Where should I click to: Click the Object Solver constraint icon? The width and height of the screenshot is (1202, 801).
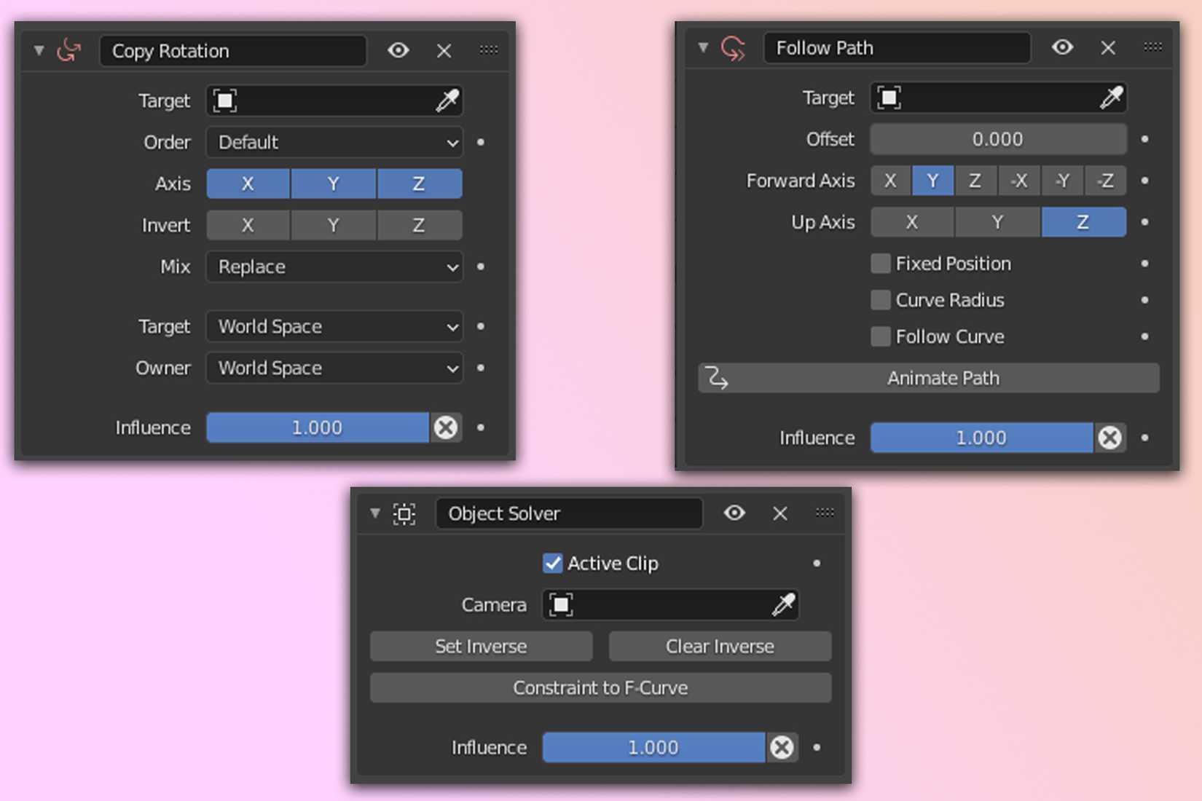[x=406, y=513]
